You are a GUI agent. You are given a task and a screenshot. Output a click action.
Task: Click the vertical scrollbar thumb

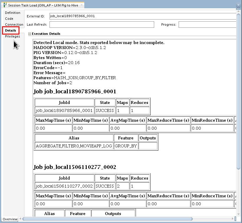coord(238,91)
